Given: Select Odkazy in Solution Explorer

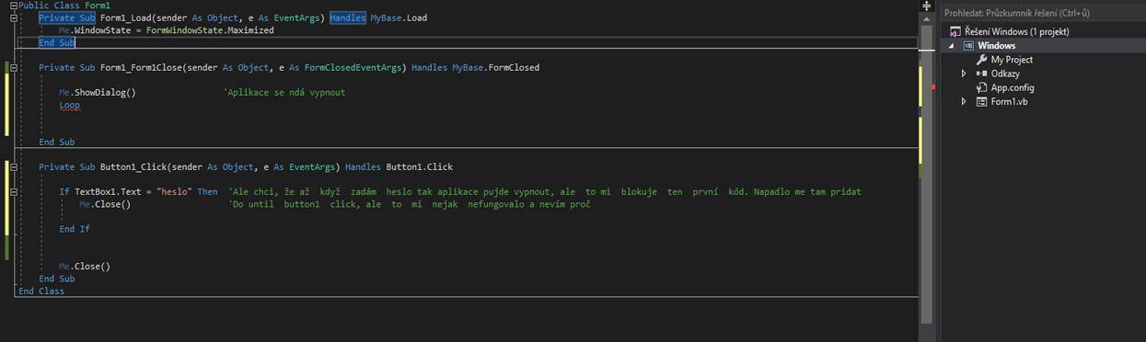Looking at the screenshot, I should click(1005, 74).
